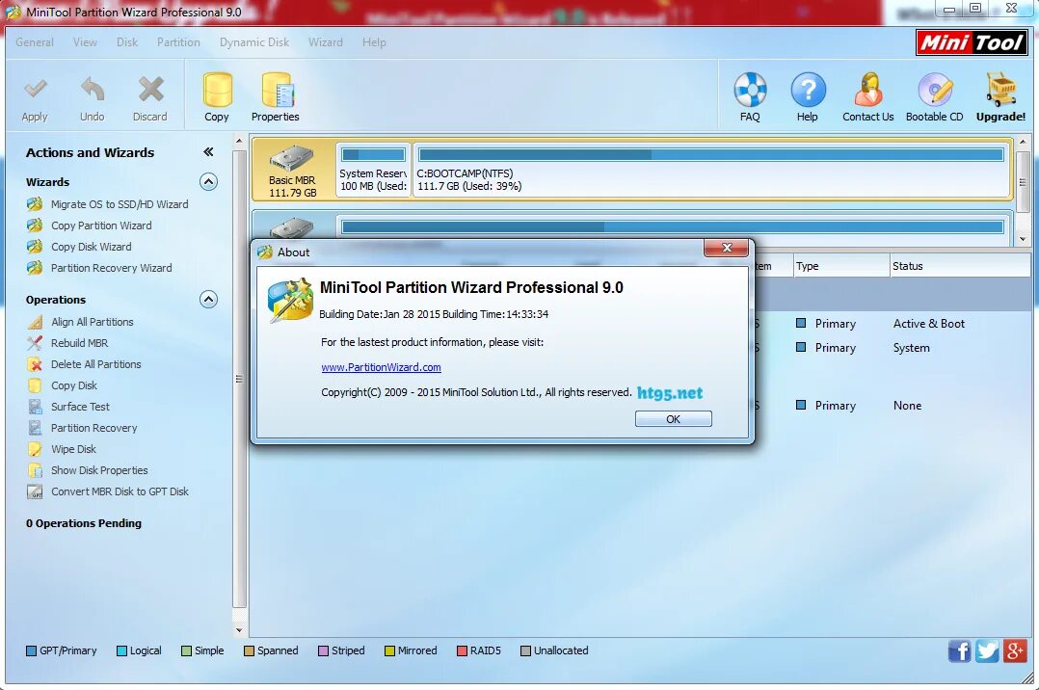
Task: Select the System Reserved 100 MB partition
Action: click(x=373, y=170)
